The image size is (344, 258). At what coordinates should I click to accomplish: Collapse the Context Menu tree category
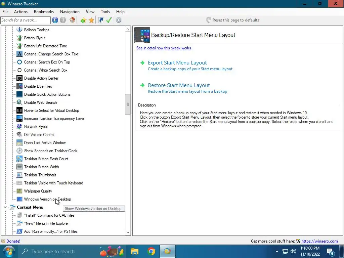tap(5, 207)
